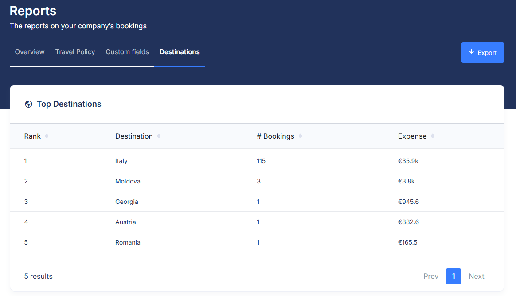
Task: Click Moldova's 3 bookings value
Action: click(x=258, y=181)
